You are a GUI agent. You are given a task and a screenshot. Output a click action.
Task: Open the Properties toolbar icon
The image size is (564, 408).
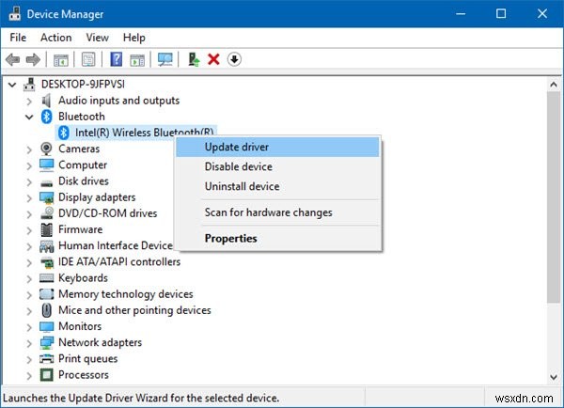click(88, 59)
